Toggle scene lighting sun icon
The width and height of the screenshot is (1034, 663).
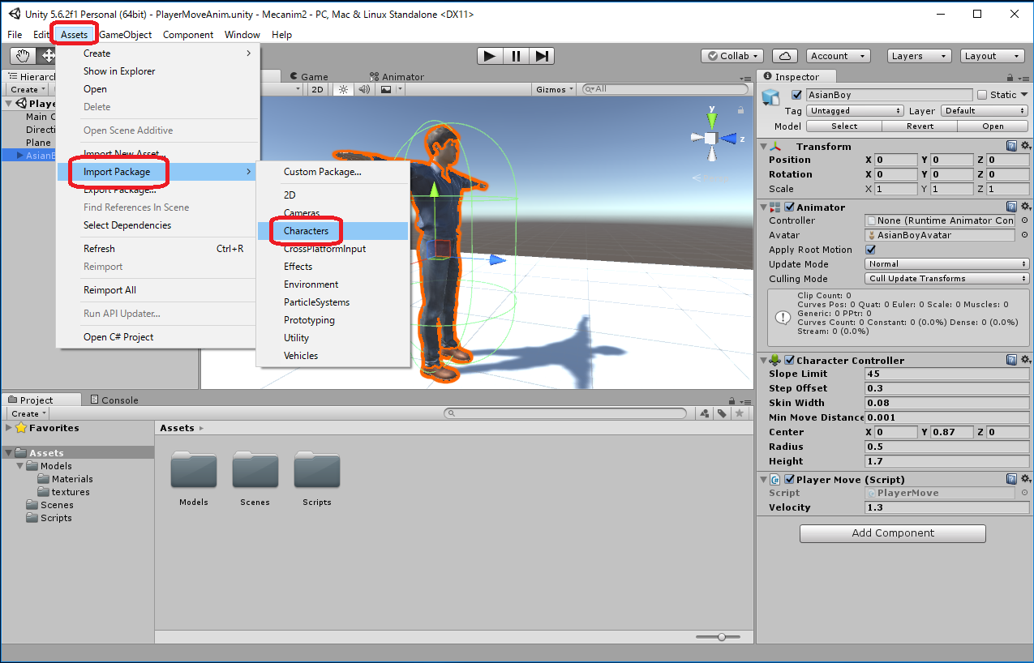(x=344, y=89)
